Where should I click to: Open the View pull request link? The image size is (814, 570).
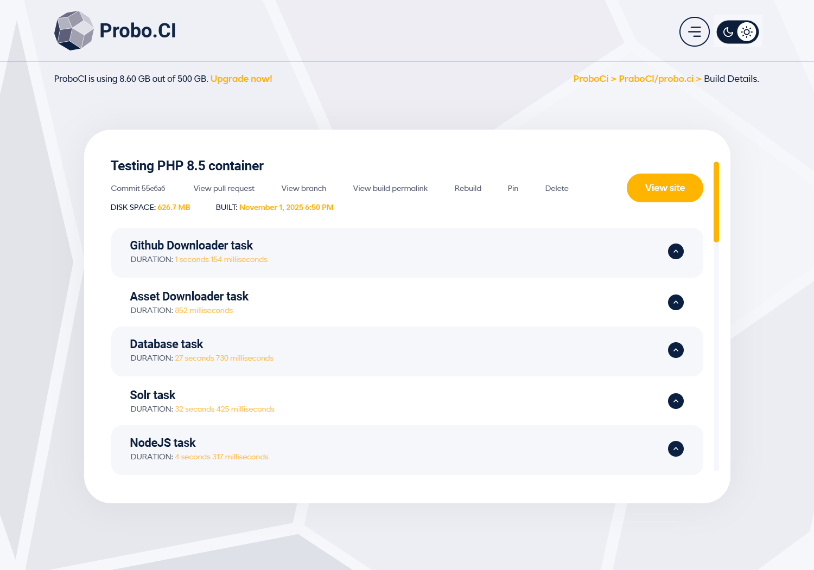tap(224, 188)
